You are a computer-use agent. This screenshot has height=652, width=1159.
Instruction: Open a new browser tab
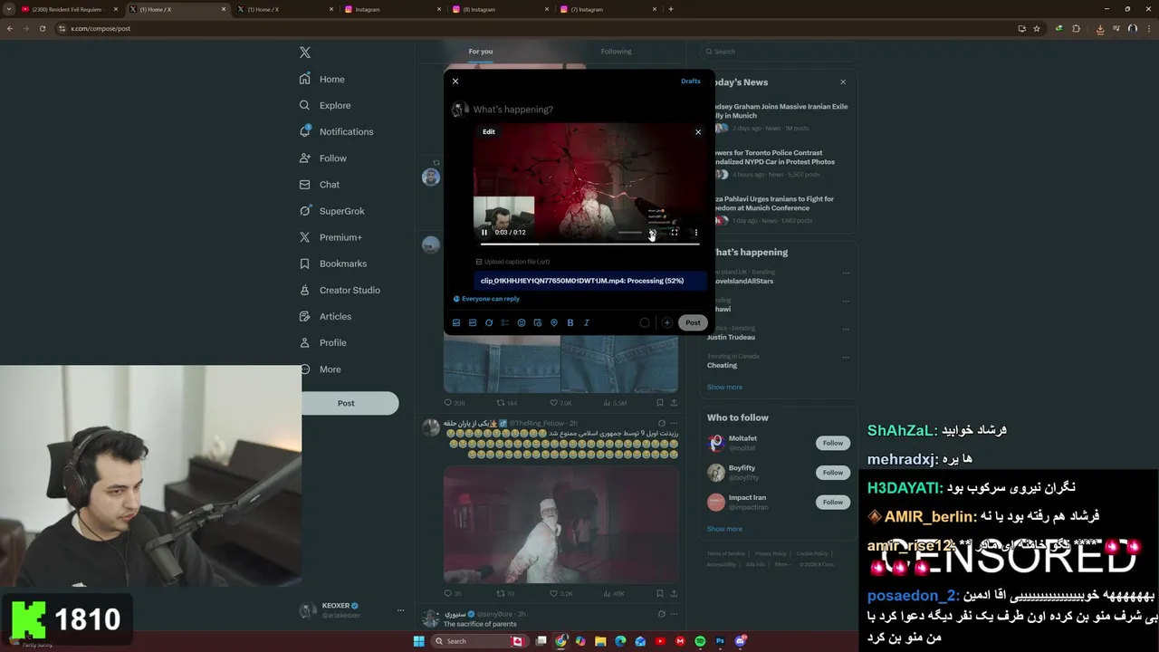(x=671, y=9)
